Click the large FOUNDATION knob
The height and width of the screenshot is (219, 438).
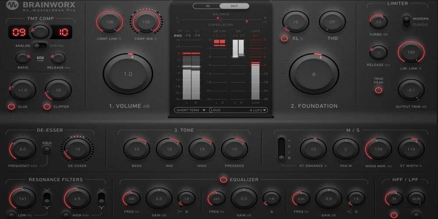pyautogui.click(x=314, y=74)
